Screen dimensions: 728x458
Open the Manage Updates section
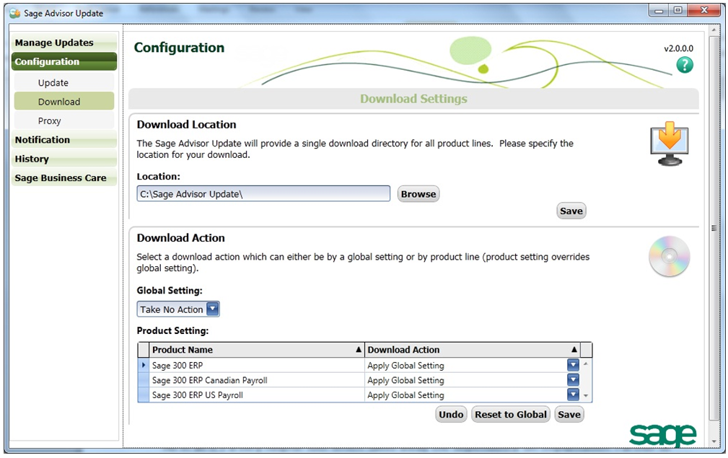(64, 43)
